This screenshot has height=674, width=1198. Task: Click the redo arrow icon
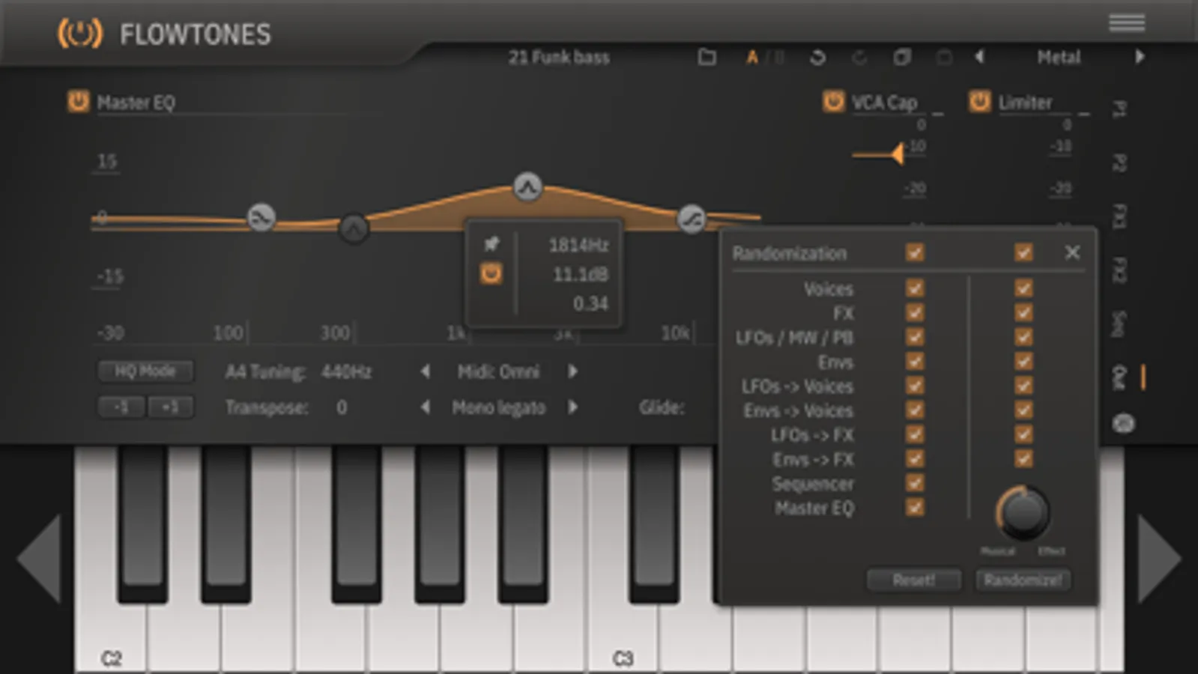pyautogui.click(x=859, y=57)
